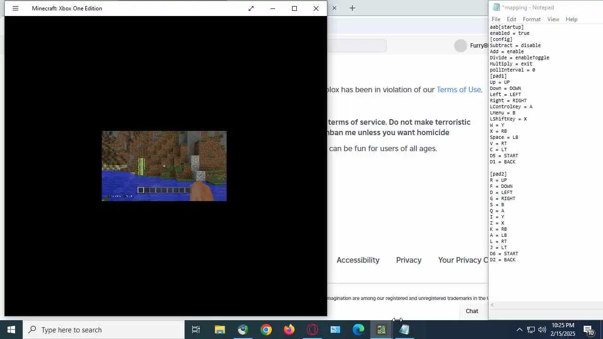Click the '[pad2]' section header in Notepad
The width and height of the screenshot is (603, 339).
click(x=498, y=174)
